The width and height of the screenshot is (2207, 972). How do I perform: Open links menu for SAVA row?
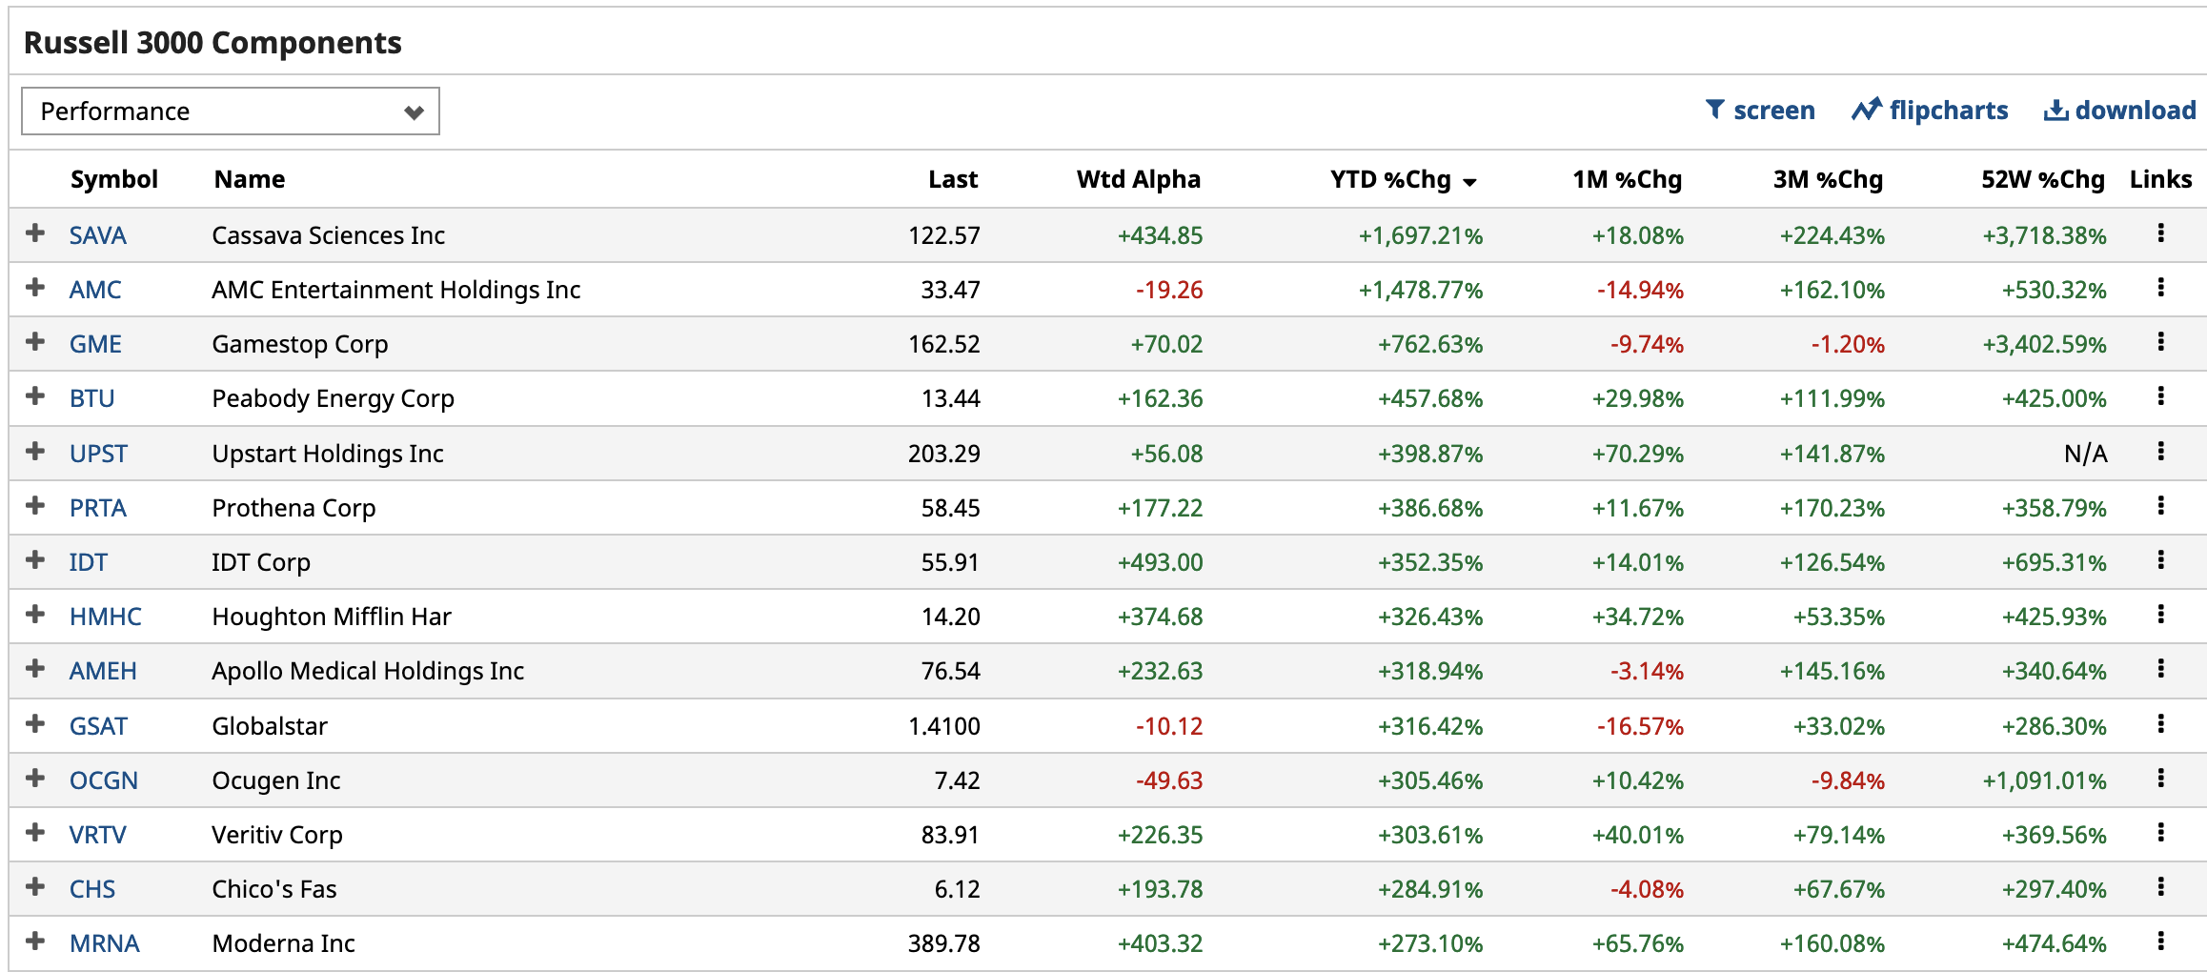[2160, 233]
